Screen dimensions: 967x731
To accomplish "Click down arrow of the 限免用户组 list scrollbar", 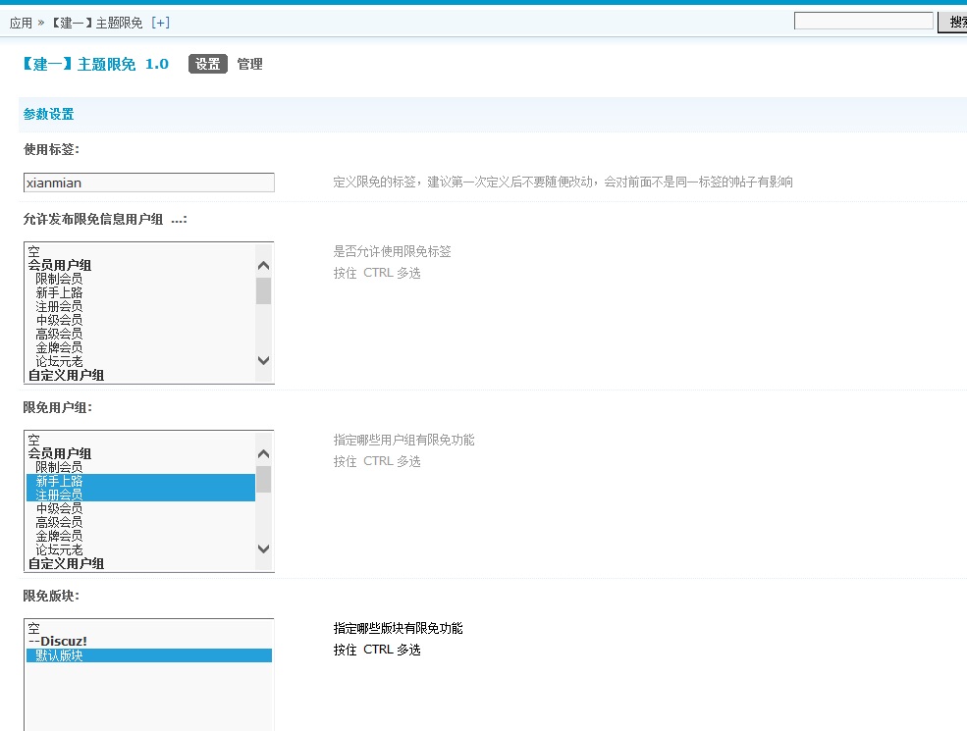I will 263,548.
